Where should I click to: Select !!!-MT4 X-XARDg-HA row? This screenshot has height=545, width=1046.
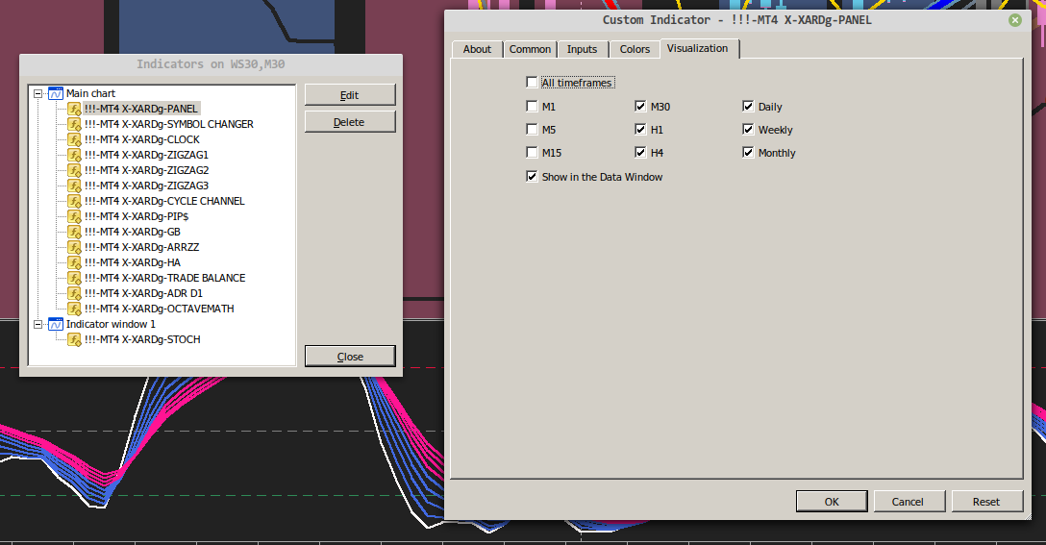(x=133, y=262)
